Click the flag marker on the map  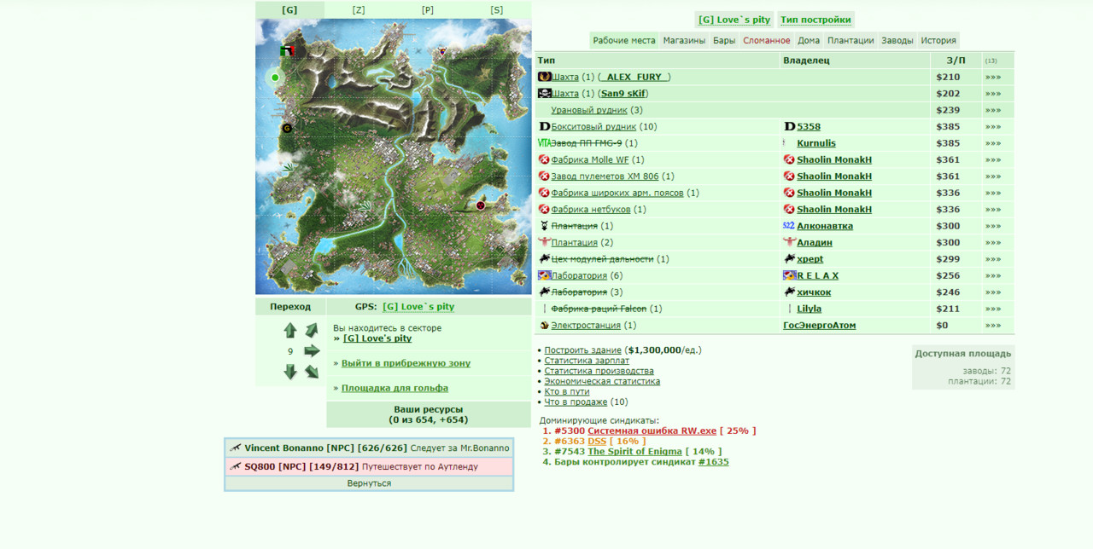[288, 51]
